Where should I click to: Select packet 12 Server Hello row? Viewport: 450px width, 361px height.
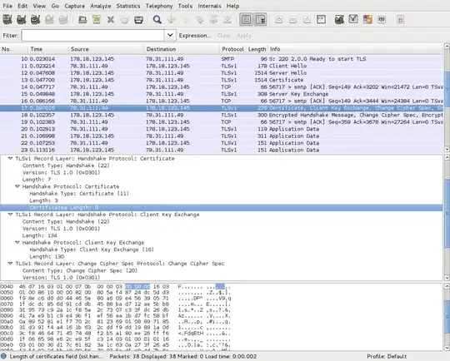tap(222, 72)
